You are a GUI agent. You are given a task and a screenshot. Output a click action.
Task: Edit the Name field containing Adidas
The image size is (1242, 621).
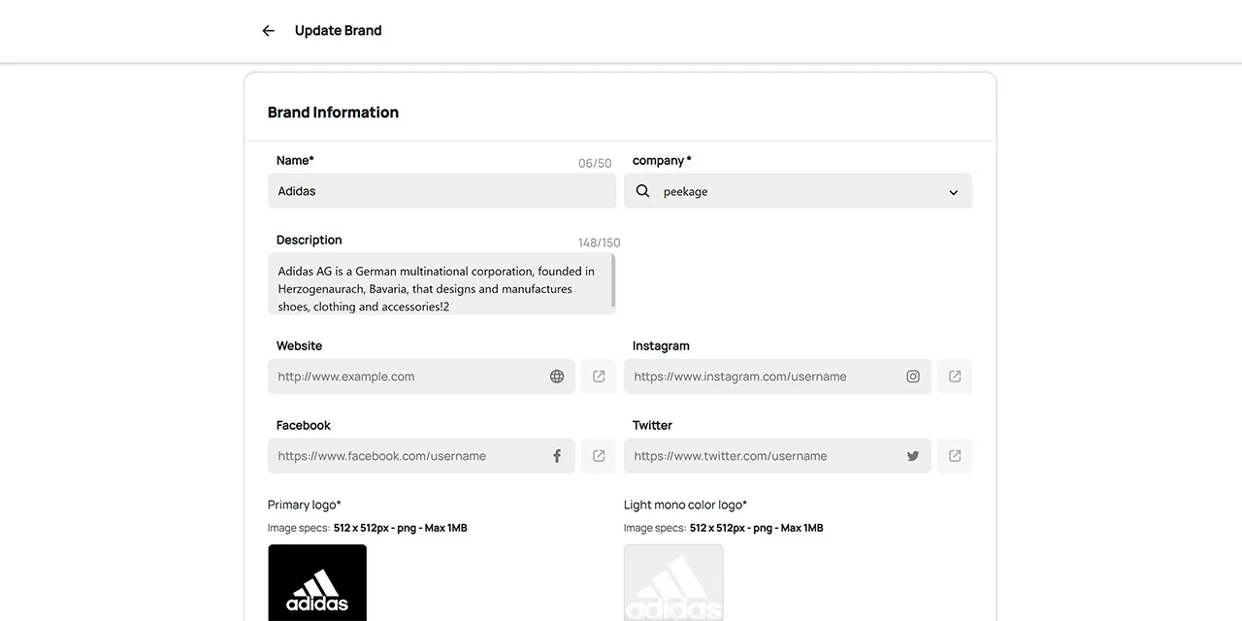click(x=441, y=191)
